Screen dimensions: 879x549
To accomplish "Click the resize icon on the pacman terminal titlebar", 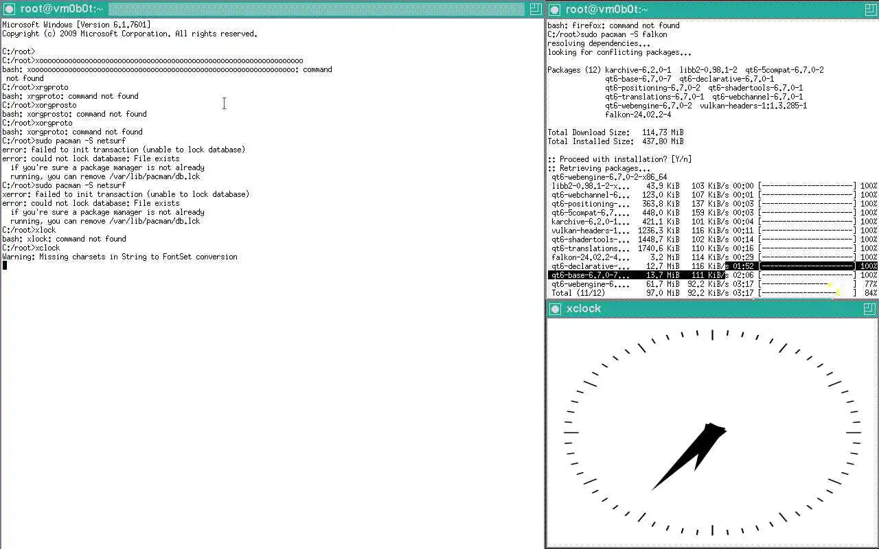I will tap(869, 9).
